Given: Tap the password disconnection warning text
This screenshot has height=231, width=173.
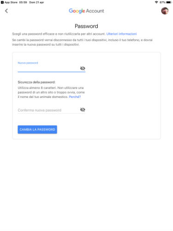Looking at the screenshot, I should (82, 42).
